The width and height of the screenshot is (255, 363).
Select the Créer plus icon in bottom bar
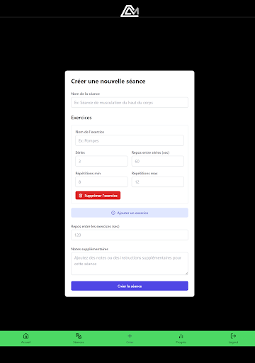pyautogui.click(x=130, y=336)
